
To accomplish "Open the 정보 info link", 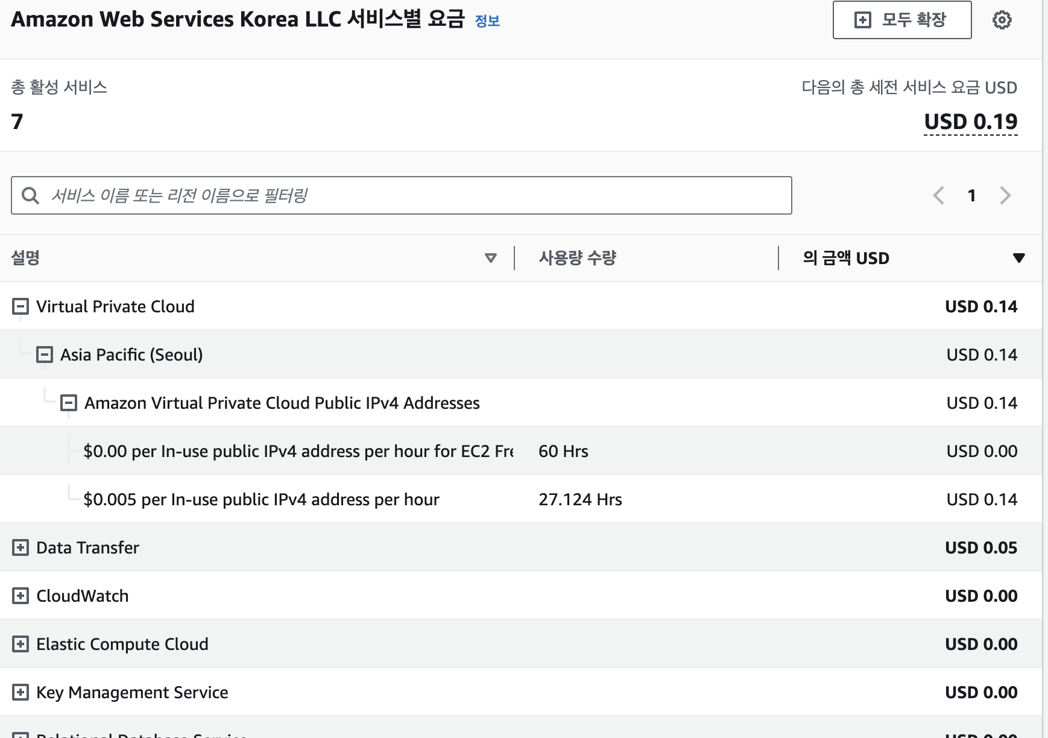I will coord(487,21).
